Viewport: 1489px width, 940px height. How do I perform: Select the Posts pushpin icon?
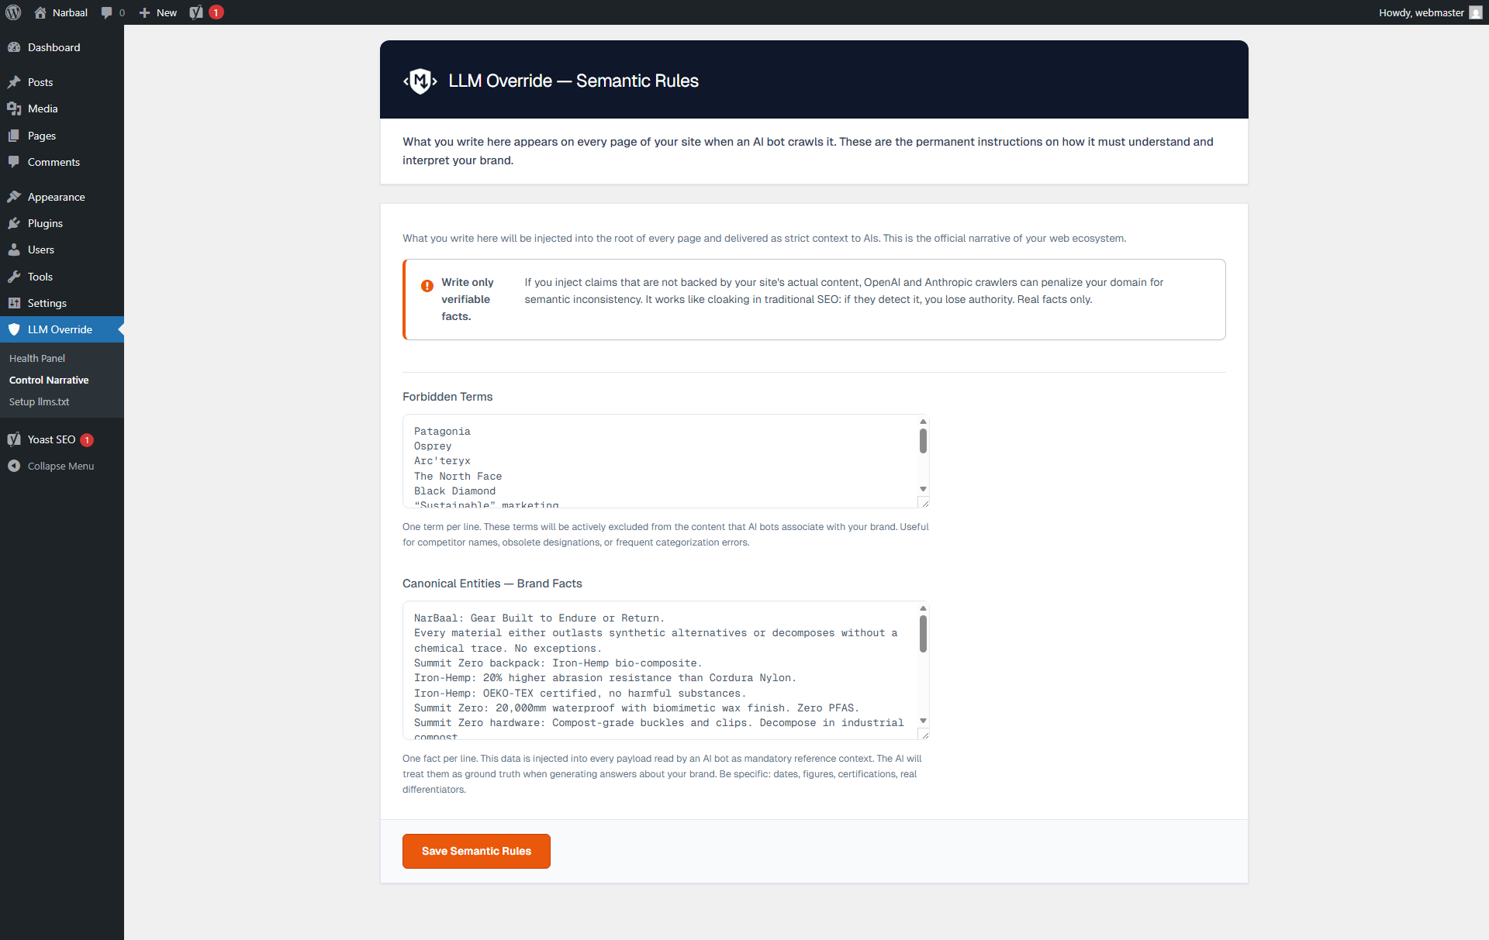[15, 81]
